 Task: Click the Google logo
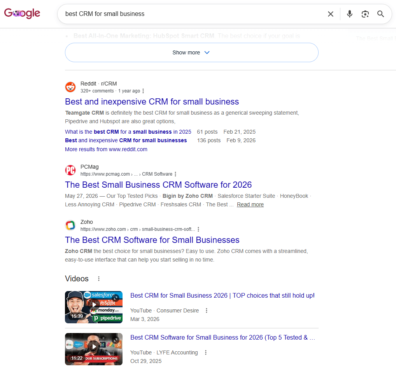(x=22, y=13)
